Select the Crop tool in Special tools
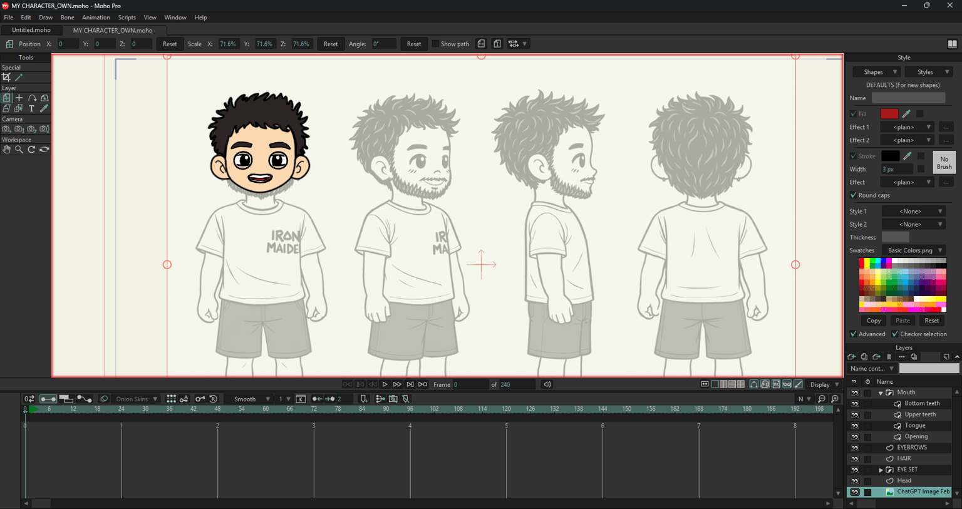Image resolution: width=962 pixels, height=509 pixels. point(6,77)
